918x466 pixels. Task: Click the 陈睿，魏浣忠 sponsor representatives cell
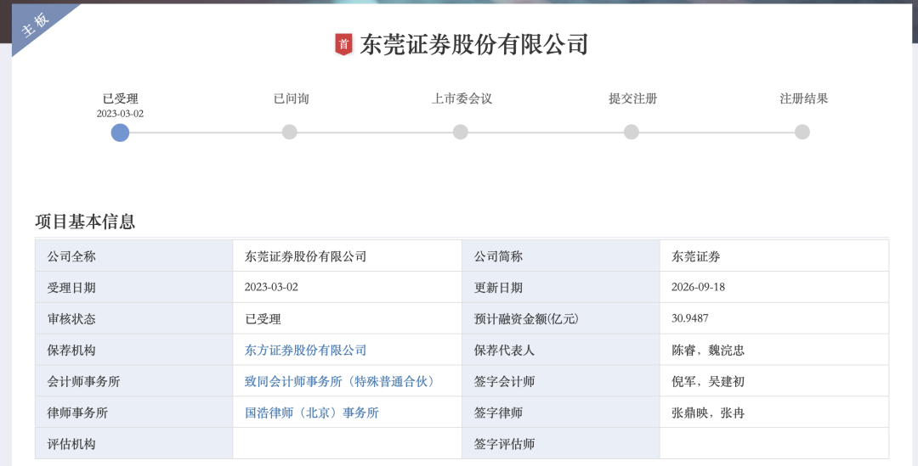774,350
